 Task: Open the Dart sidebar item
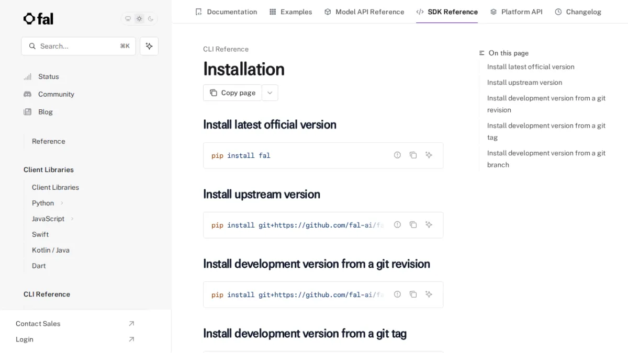(39, 266)
